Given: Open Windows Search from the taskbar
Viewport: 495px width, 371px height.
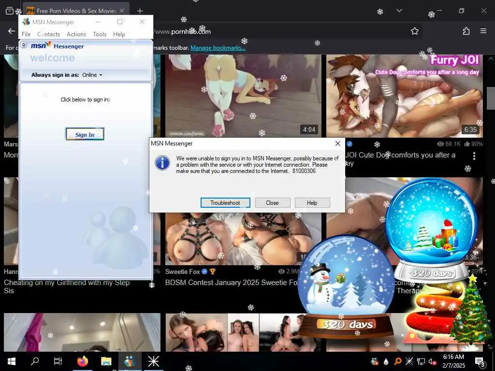Looking at the screenshot, I should coord(35,361).
